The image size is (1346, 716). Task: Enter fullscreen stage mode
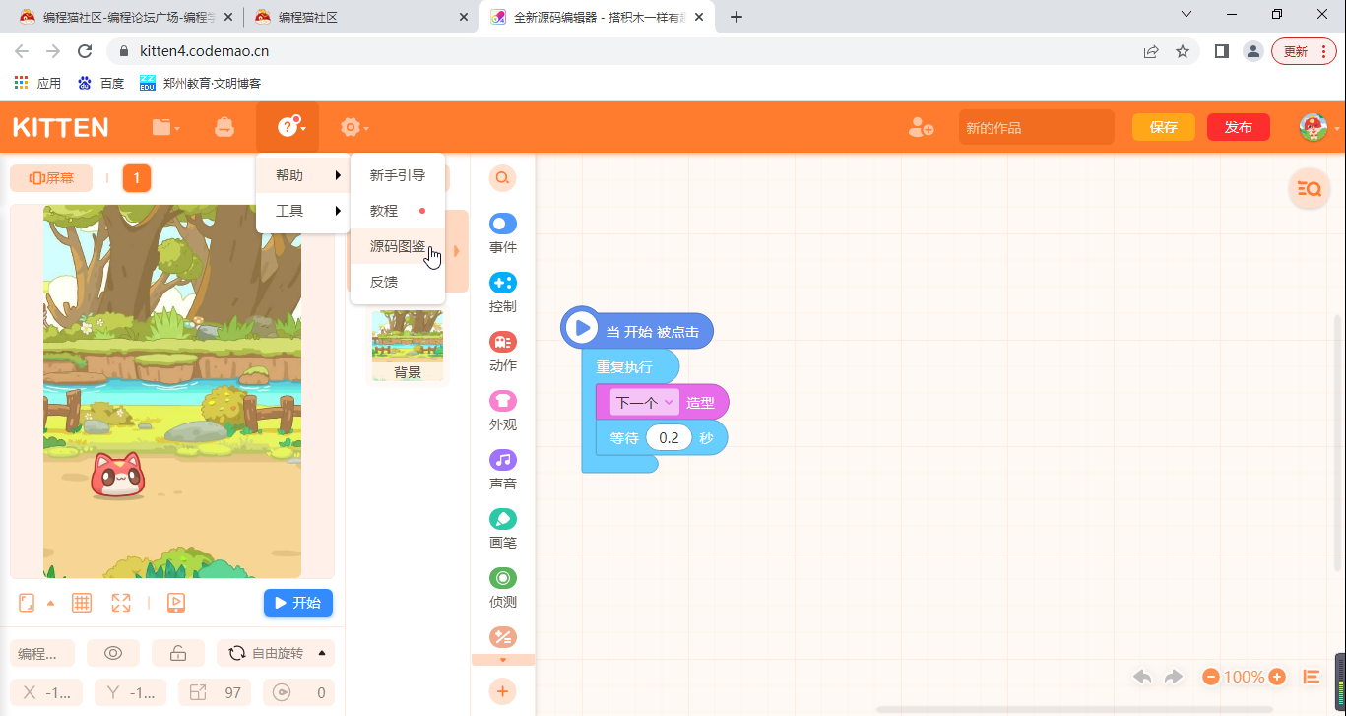click(121, 603)
